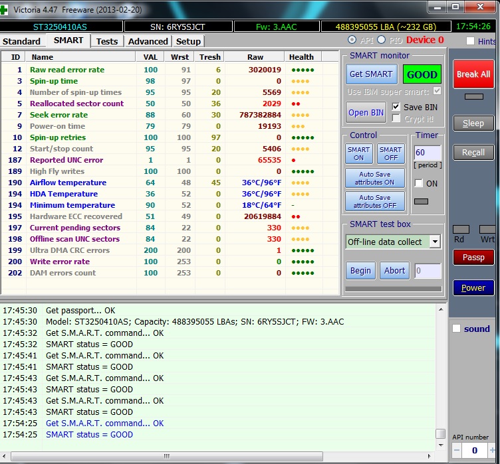Increase API number with plus button
The image size is (500, 464).
[492, 450]
